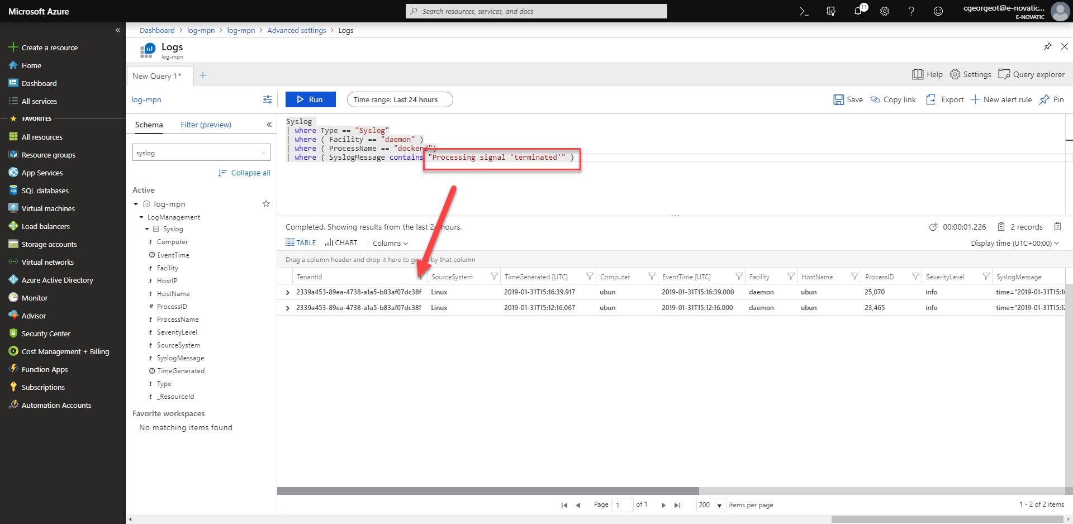This screenshot has height=524, width=1073.
Task: Collapse the log-mpn workspace tree node
Action: coord(136,204)
